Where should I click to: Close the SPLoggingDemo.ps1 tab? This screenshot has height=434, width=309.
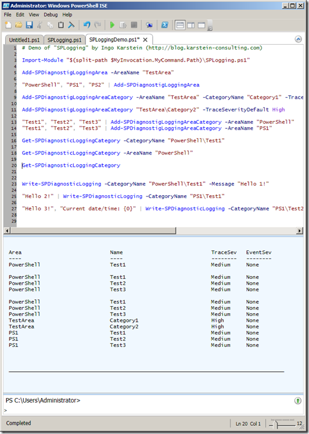click(145, 40)
